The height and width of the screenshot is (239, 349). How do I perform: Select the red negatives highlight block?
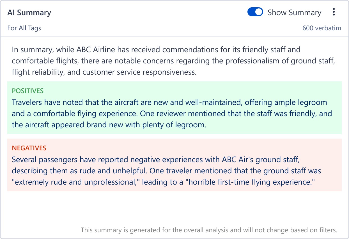[174, 166]
